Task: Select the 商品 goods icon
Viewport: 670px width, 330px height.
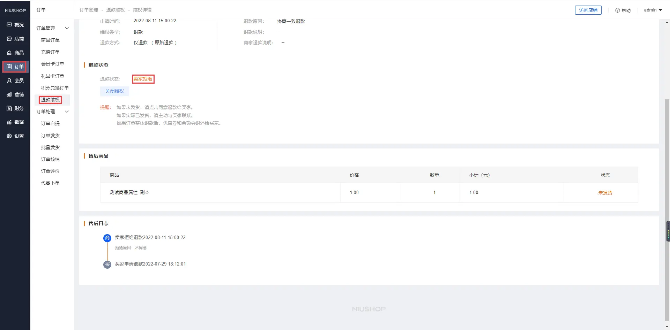Action: [9, 53]
